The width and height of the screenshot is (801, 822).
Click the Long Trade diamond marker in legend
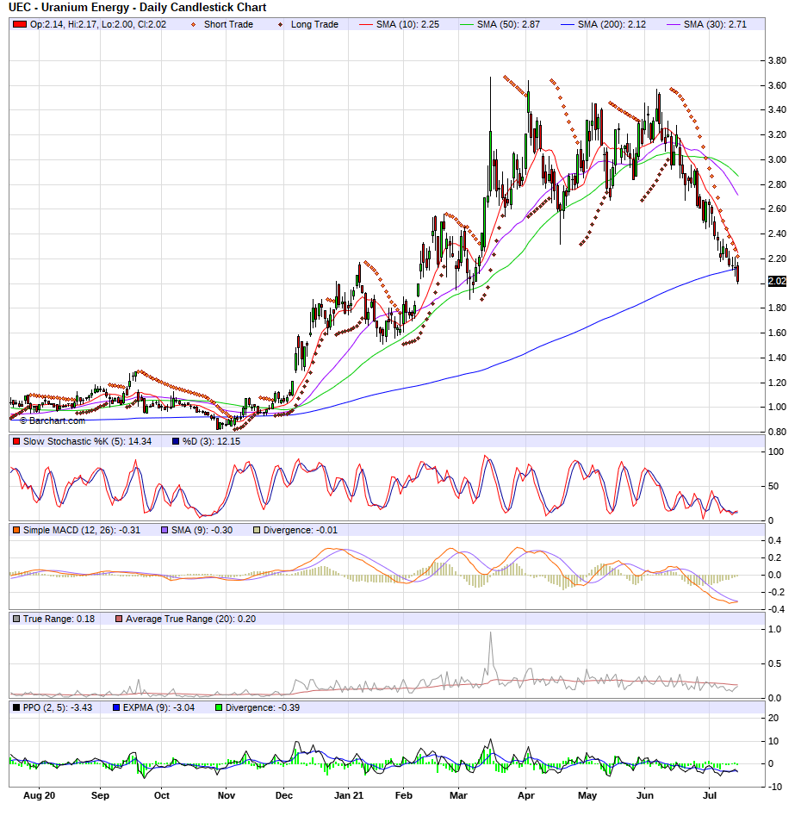280,25
